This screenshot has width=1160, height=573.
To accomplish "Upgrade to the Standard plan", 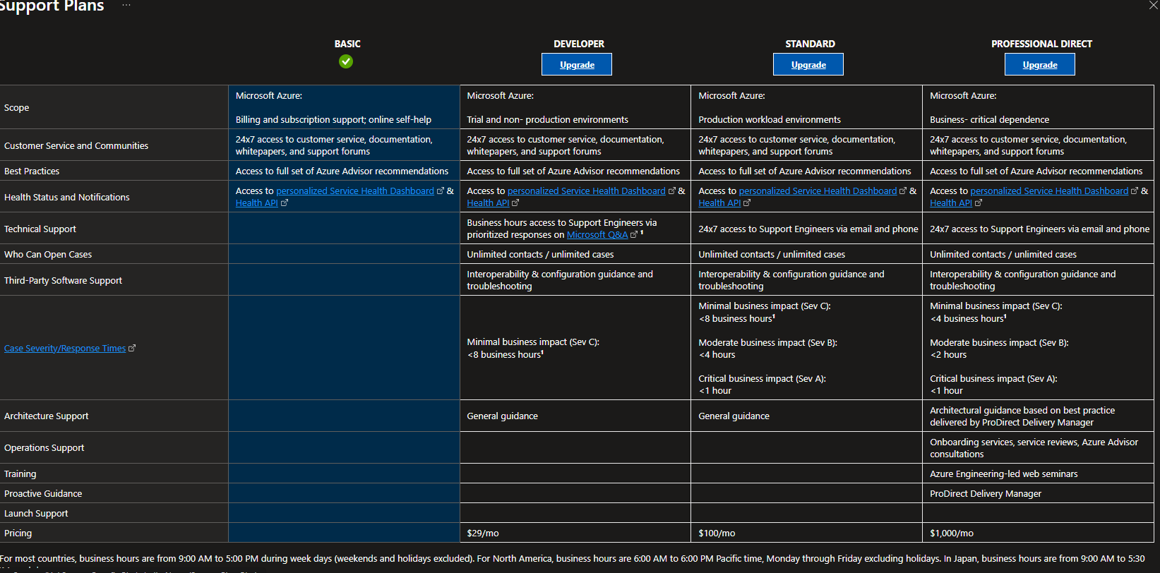I will click(808, 65).
